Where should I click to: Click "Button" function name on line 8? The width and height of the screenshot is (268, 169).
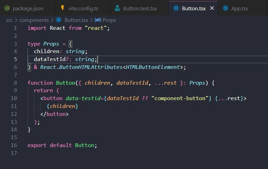(66, 83)
